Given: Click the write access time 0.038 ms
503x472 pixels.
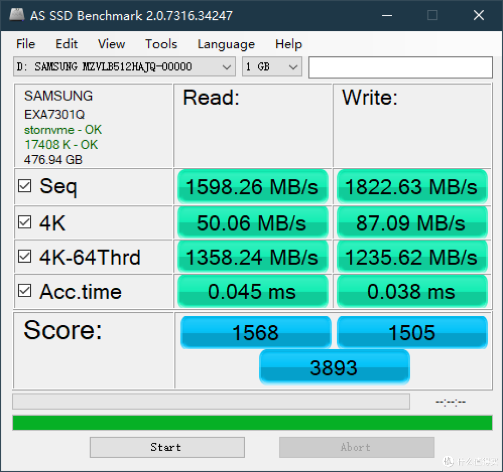Looking at the screenshot, I should pyautogui.click(x=412, y=292).
